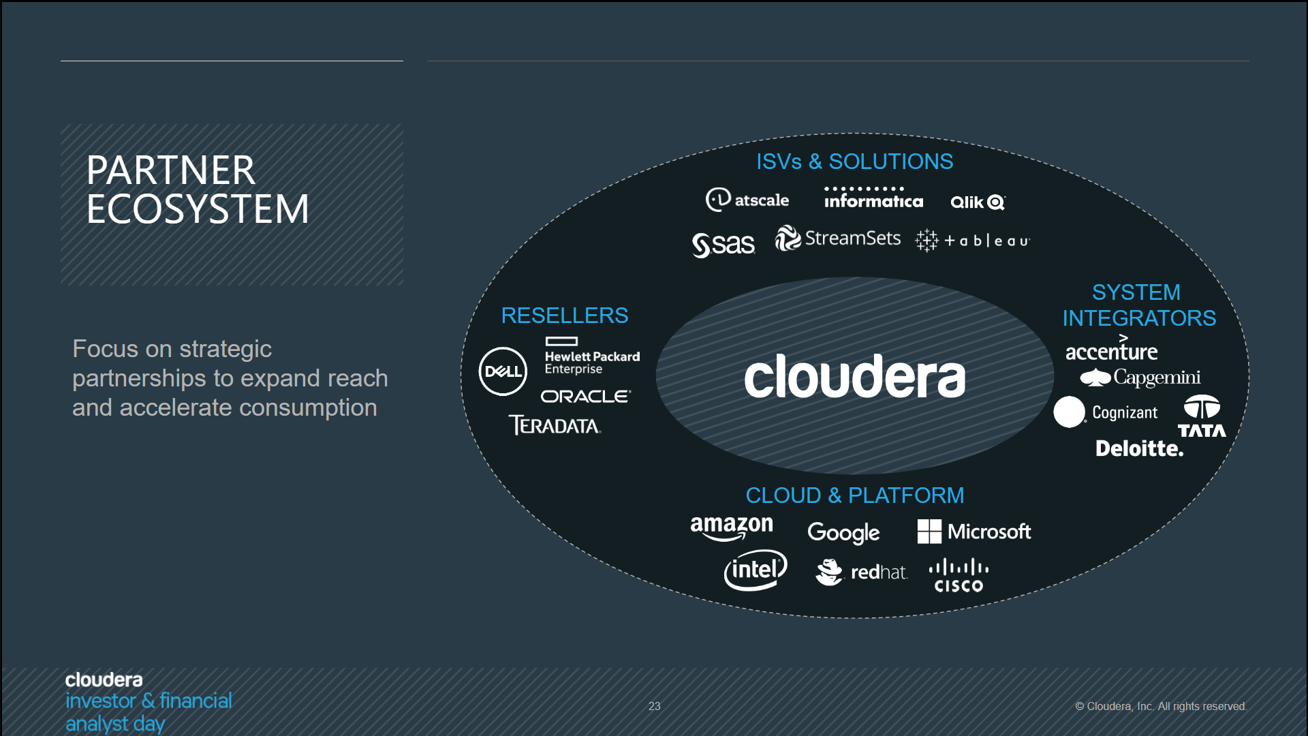
Task: Click the Intel logo
Action: [756, 570]
